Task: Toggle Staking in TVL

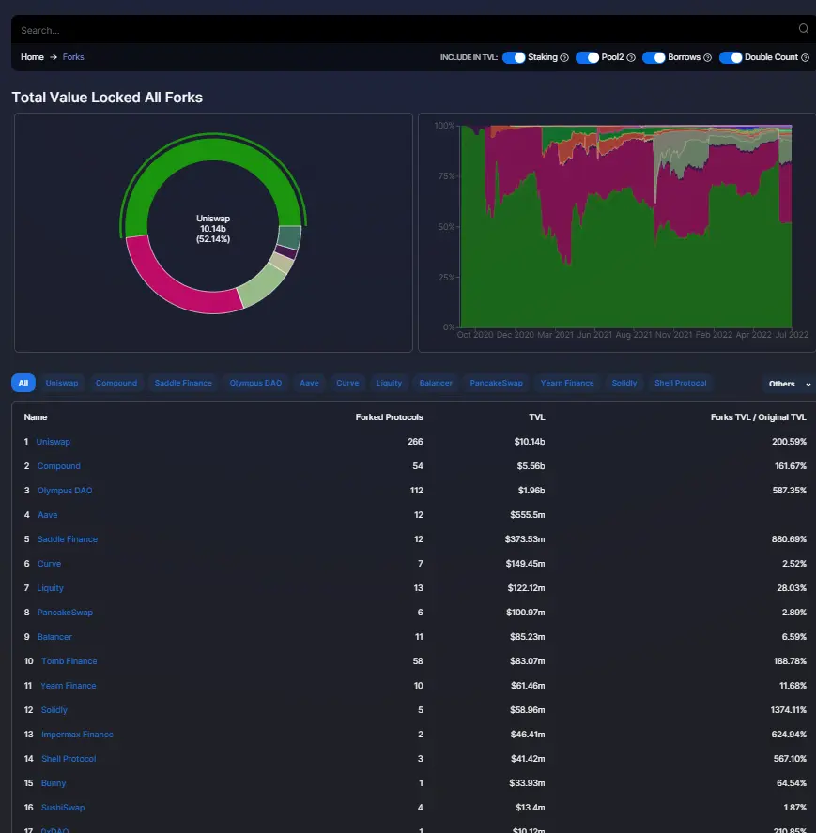Action: 514,57
